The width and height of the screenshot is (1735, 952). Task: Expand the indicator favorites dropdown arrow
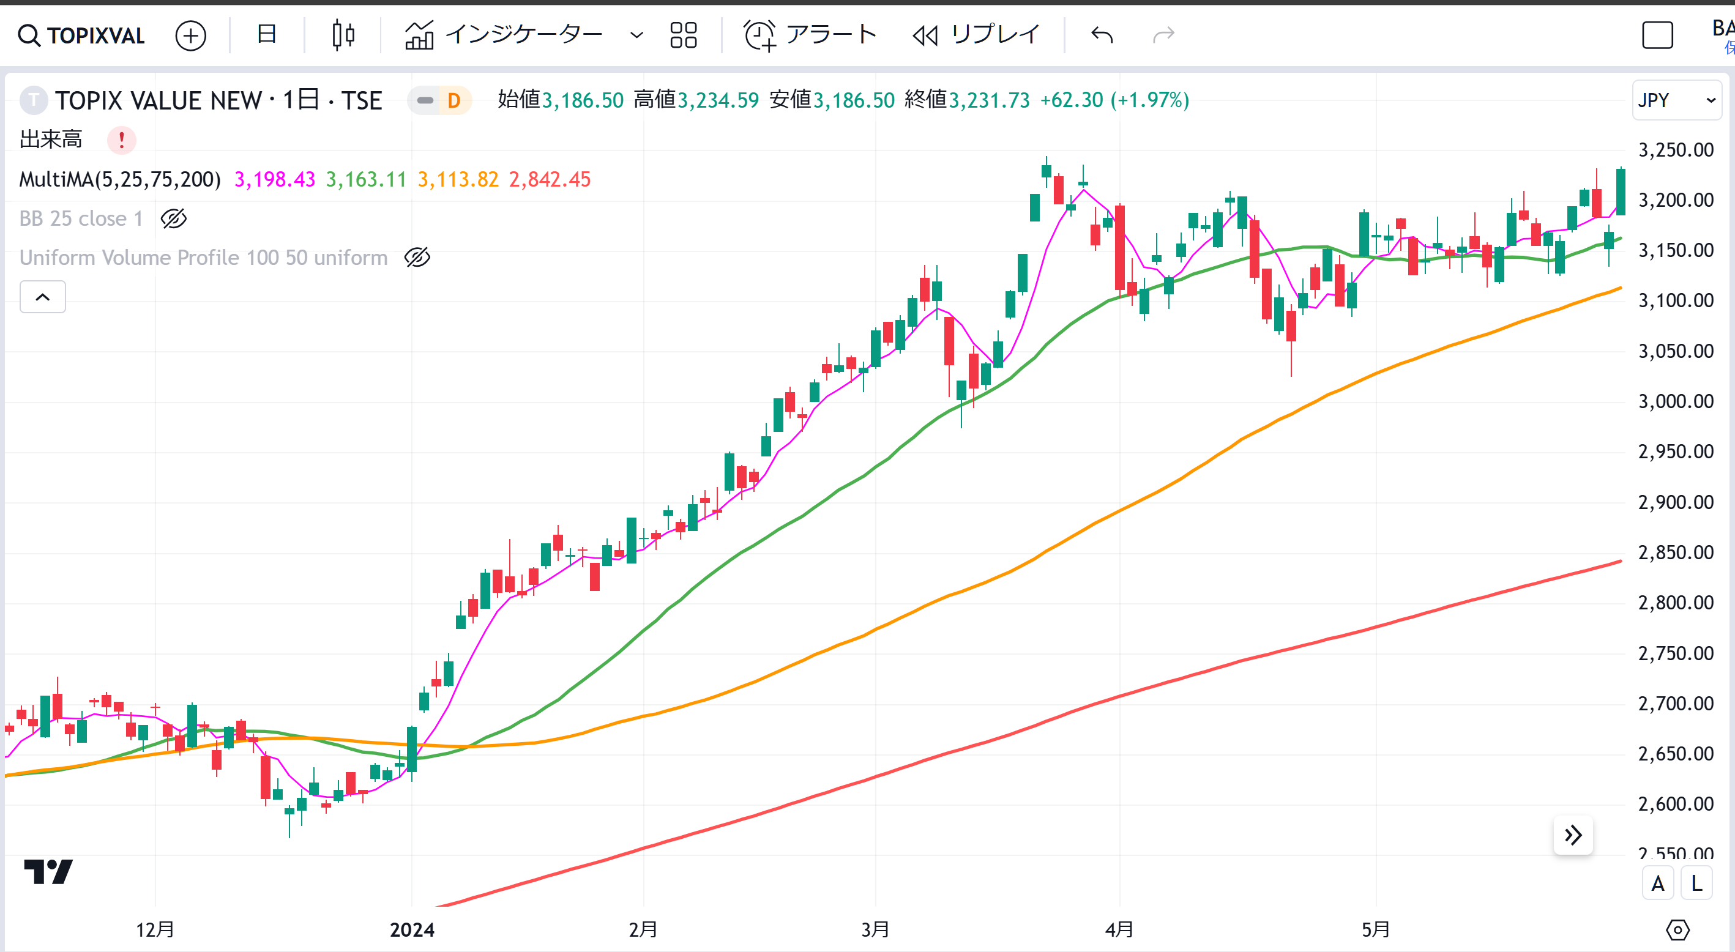(x=636, y=35)
